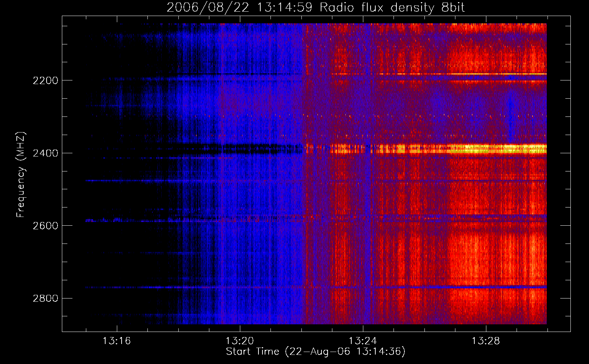Viewport: 589px width, 364px height.
Task: Click the 2600 frequency tick label
Action: click(46, 226)
